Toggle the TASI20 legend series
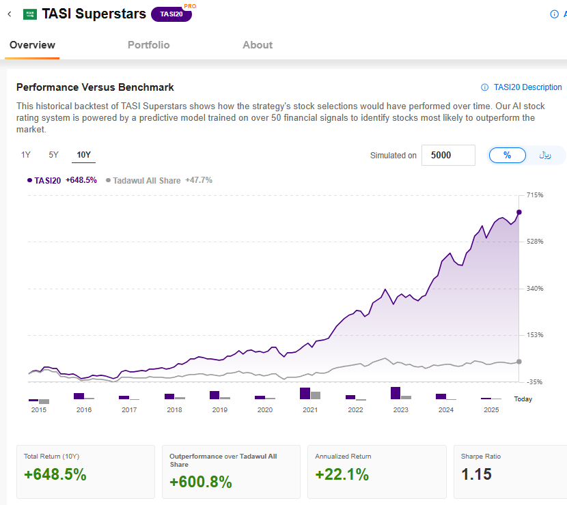Viewport: 567px width, 505px height. [62, 180]
